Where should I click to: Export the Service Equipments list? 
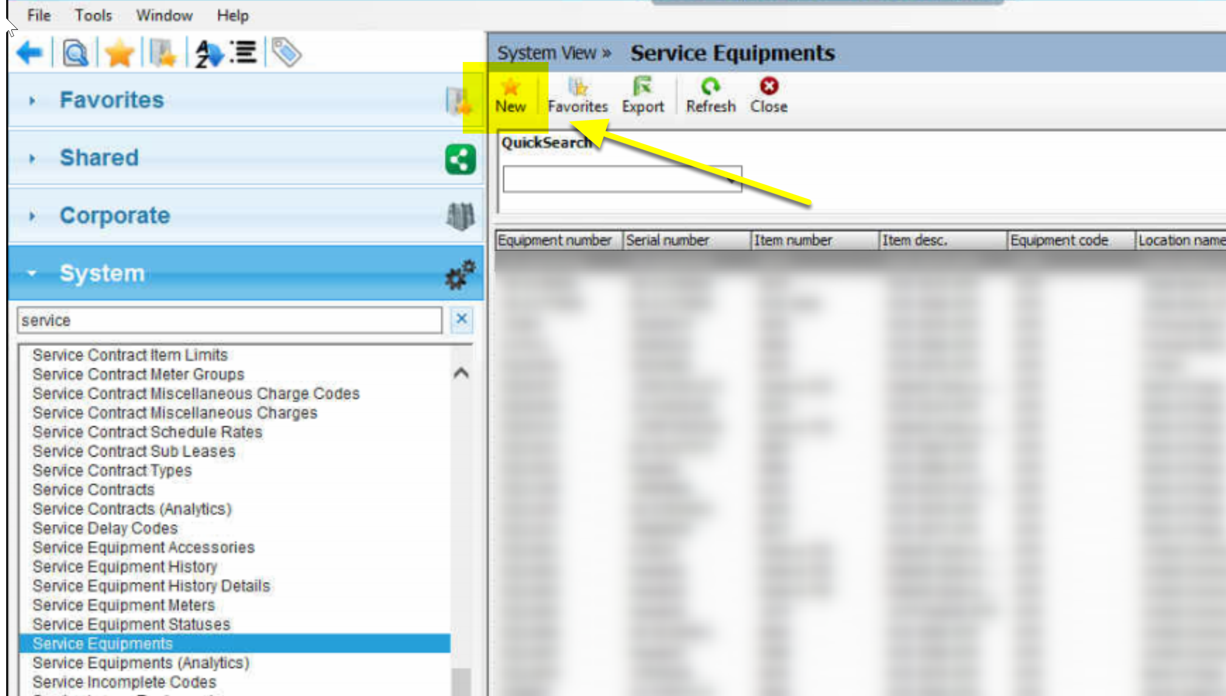(x=643, y=96)
